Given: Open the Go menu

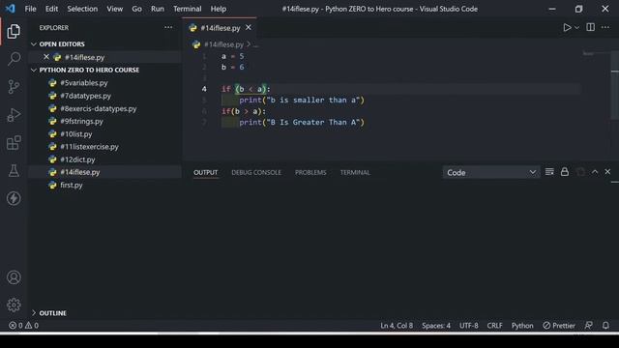Looking at the screenshot, I should (x=136, y=9).
